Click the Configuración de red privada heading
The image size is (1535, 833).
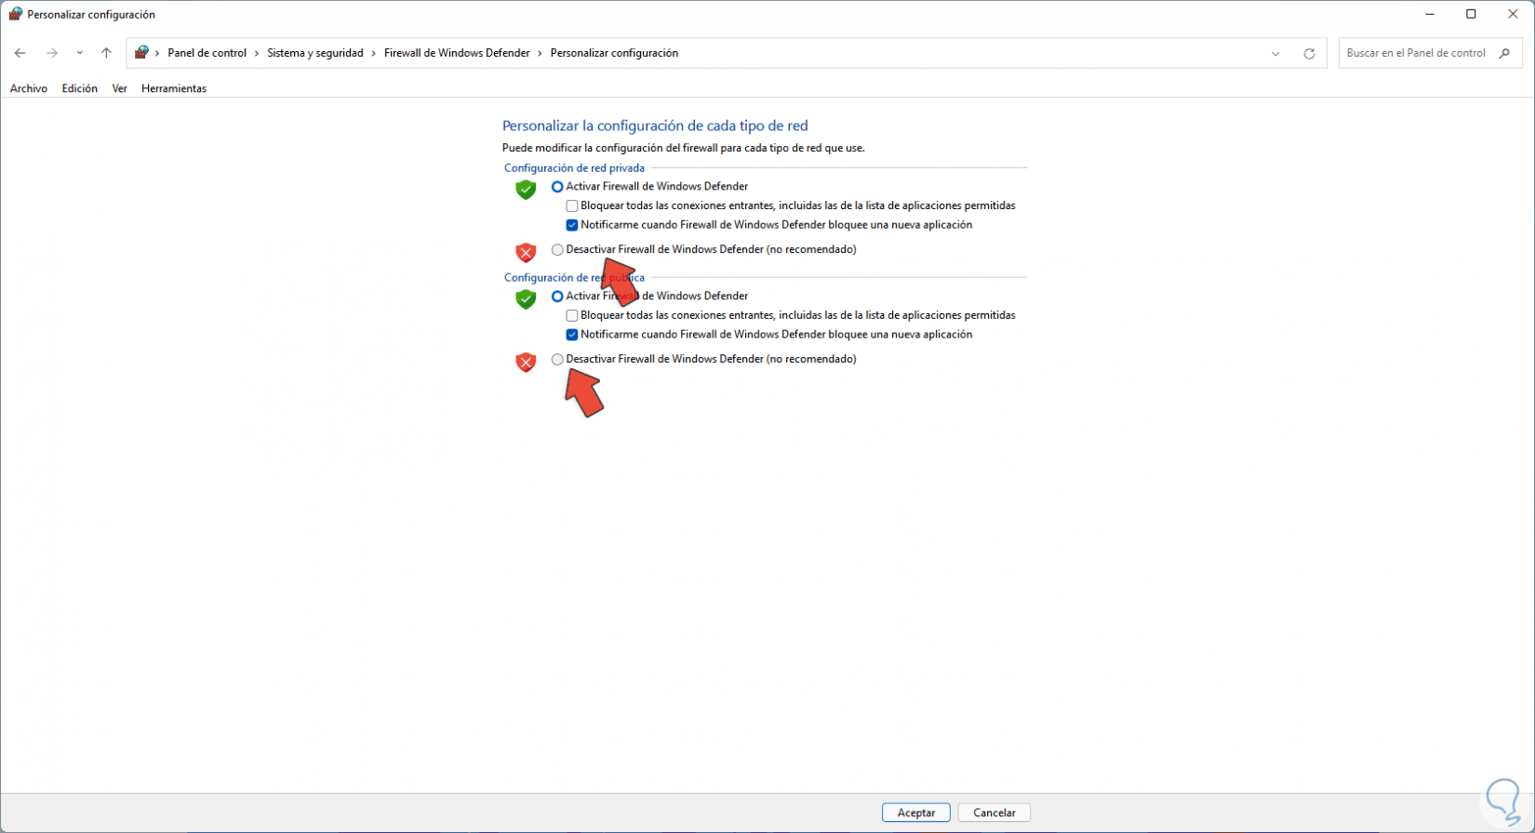coord(574,168)
